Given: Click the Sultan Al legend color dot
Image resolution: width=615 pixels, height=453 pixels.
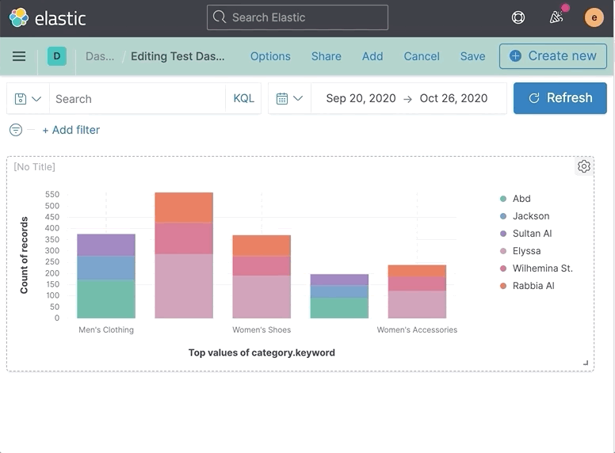Looking at the screenshot, I should 503,234.
